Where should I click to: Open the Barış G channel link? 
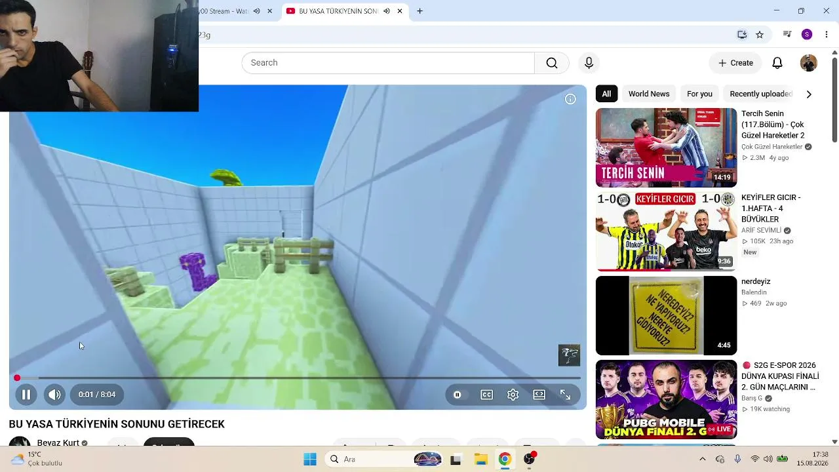coord(752,398)
